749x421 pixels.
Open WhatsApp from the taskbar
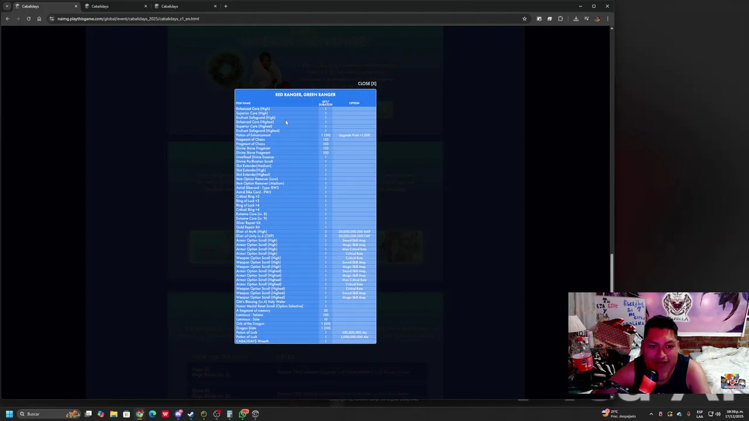coord(243,414)
